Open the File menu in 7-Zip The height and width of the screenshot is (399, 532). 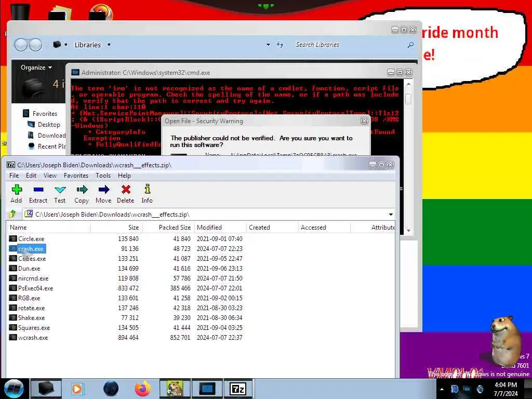click(14, 176)
